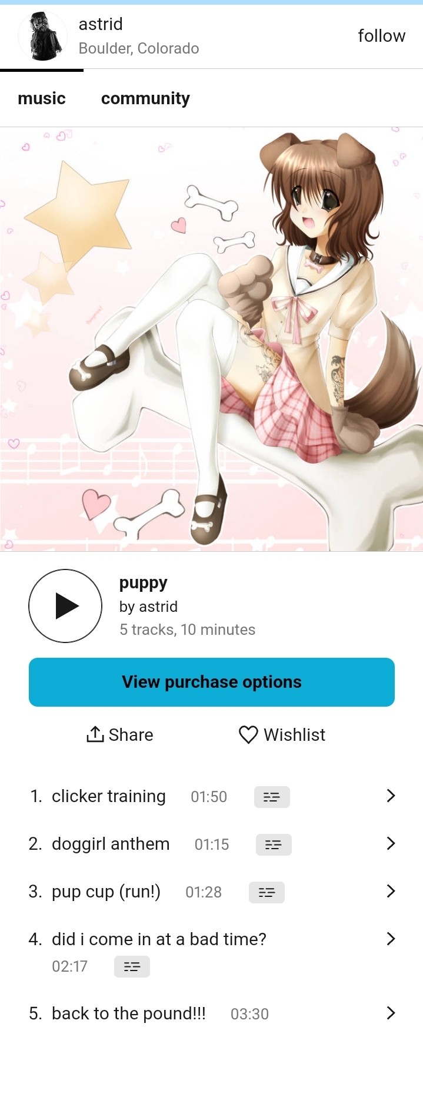Open lyrics icon for clicker training
This screenshot has width=423, height=1103.
click(x=272, y=797)
